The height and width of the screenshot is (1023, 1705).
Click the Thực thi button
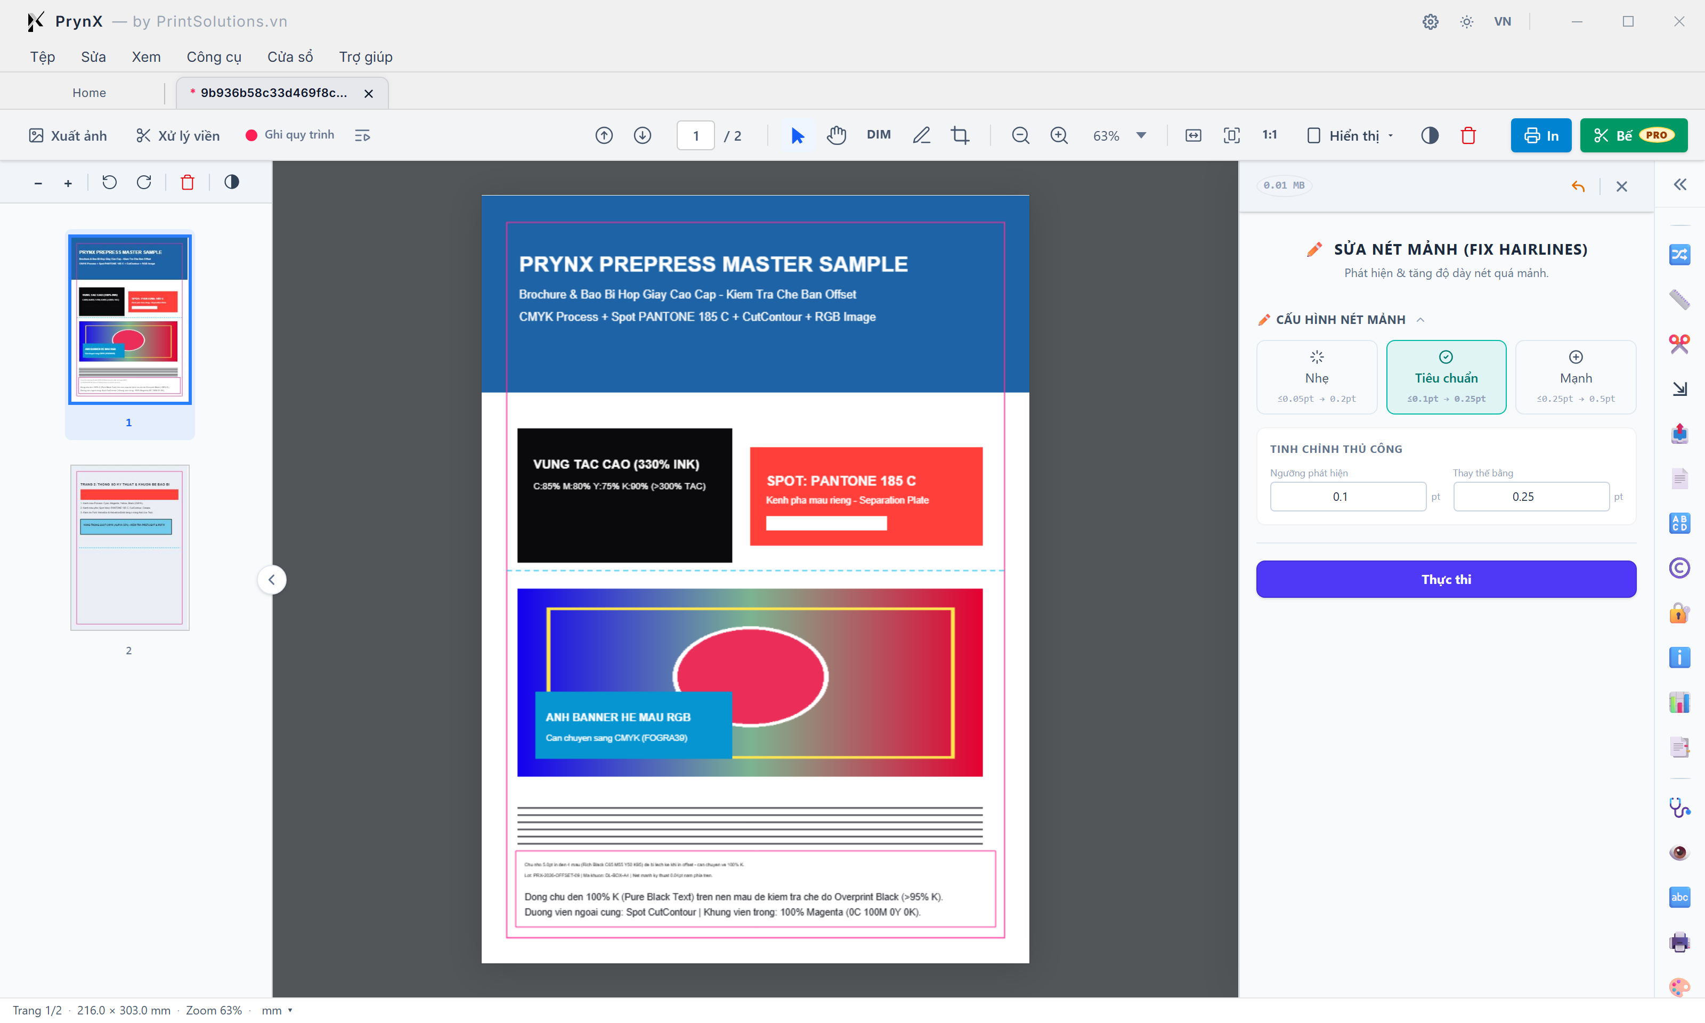1446,579
